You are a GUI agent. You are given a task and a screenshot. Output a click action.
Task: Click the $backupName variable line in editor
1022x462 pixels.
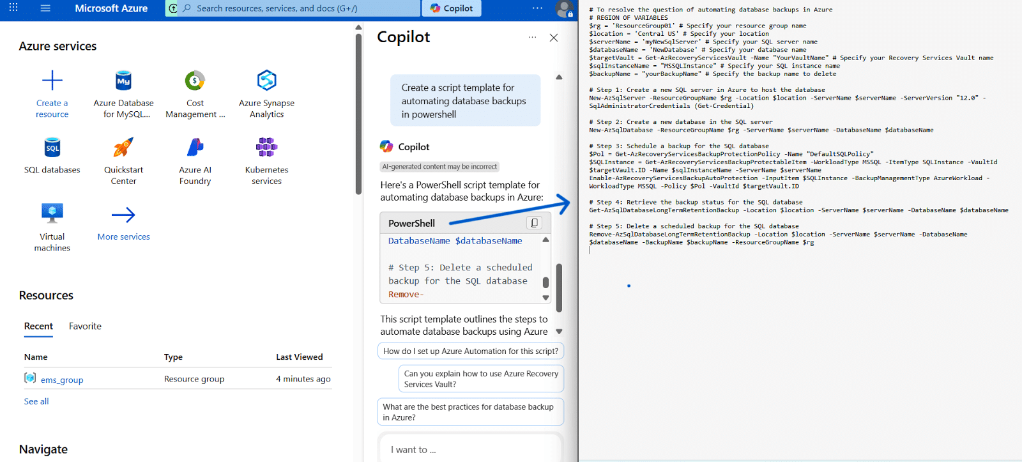[712, 74]
